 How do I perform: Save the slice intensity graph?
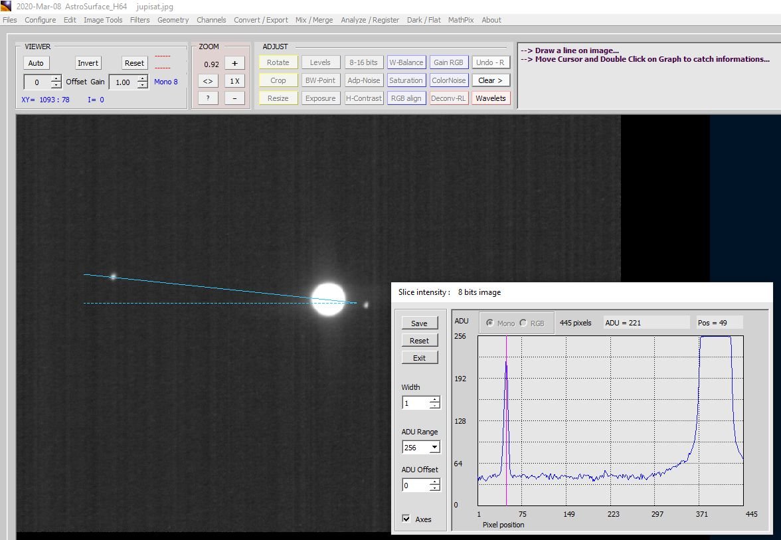419,323
